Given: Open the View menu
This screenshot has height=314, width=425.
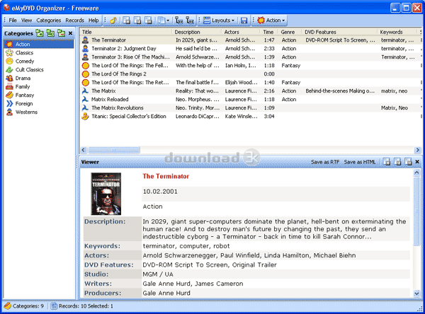Looking at the screenshot, I should (x=27, y=21).
